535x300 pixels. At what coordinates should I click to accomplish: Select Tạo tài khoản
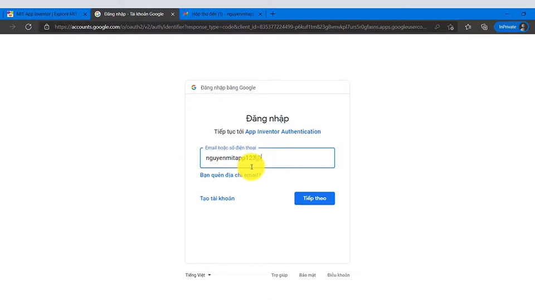(x=217, y=198)
